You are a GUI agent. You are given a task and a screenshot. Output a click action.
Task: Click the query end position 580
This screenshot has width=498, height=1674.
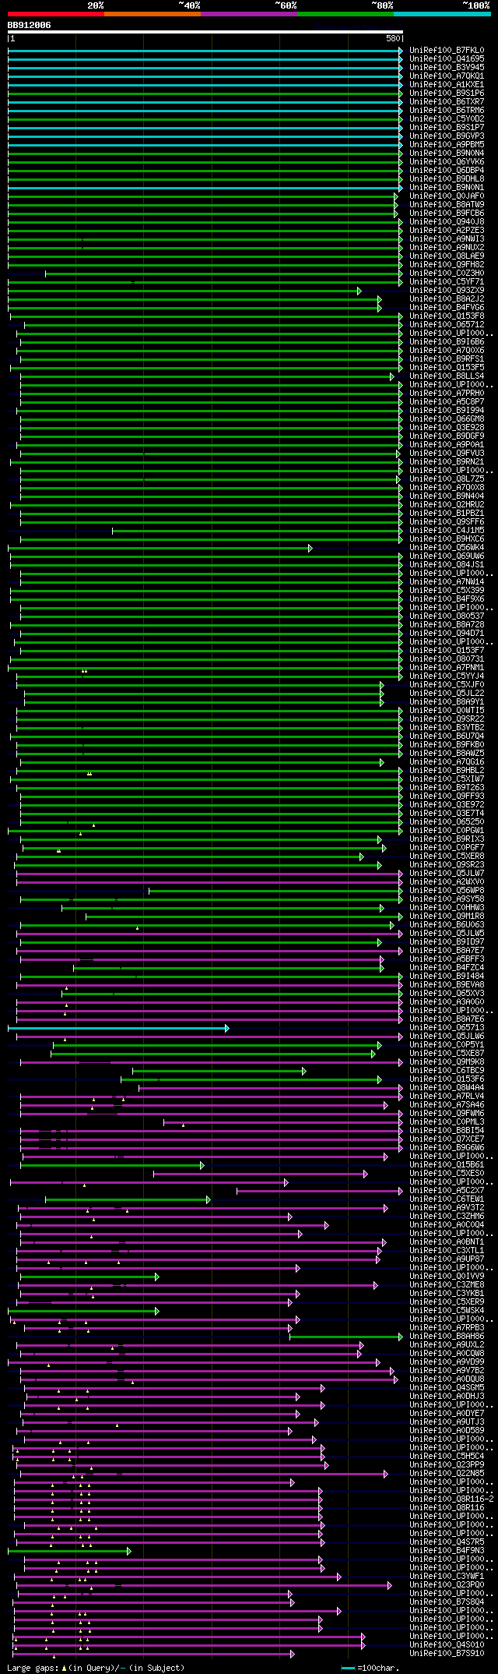393,38
